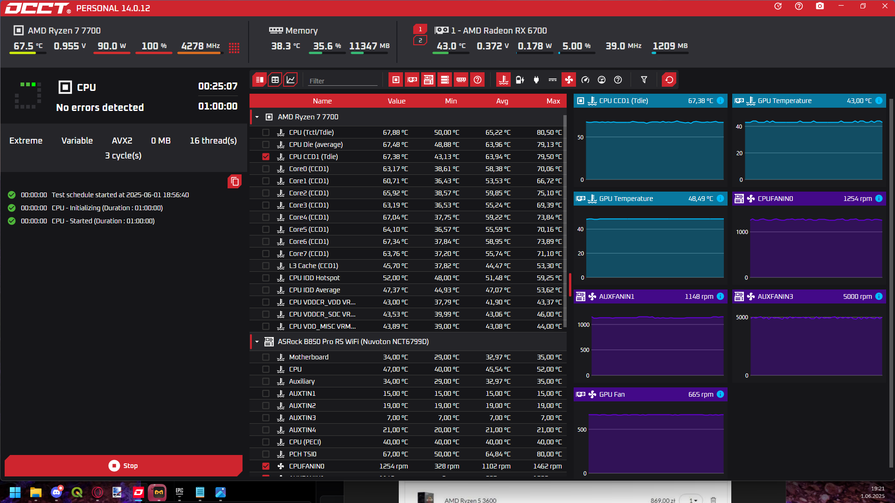Image resolution: width=895 pixels, height=503 pixels.
Task: Check the CPU (Tctl/Tdie) sensor box
Action: (266, 132)
